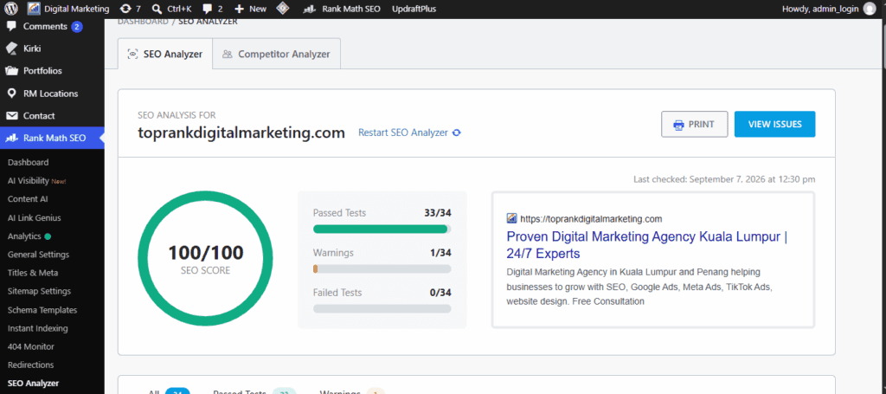This screenshot has width=886, height=394.
Task: Click the printer icon on Print button
Action: click(x=678, y=125)
